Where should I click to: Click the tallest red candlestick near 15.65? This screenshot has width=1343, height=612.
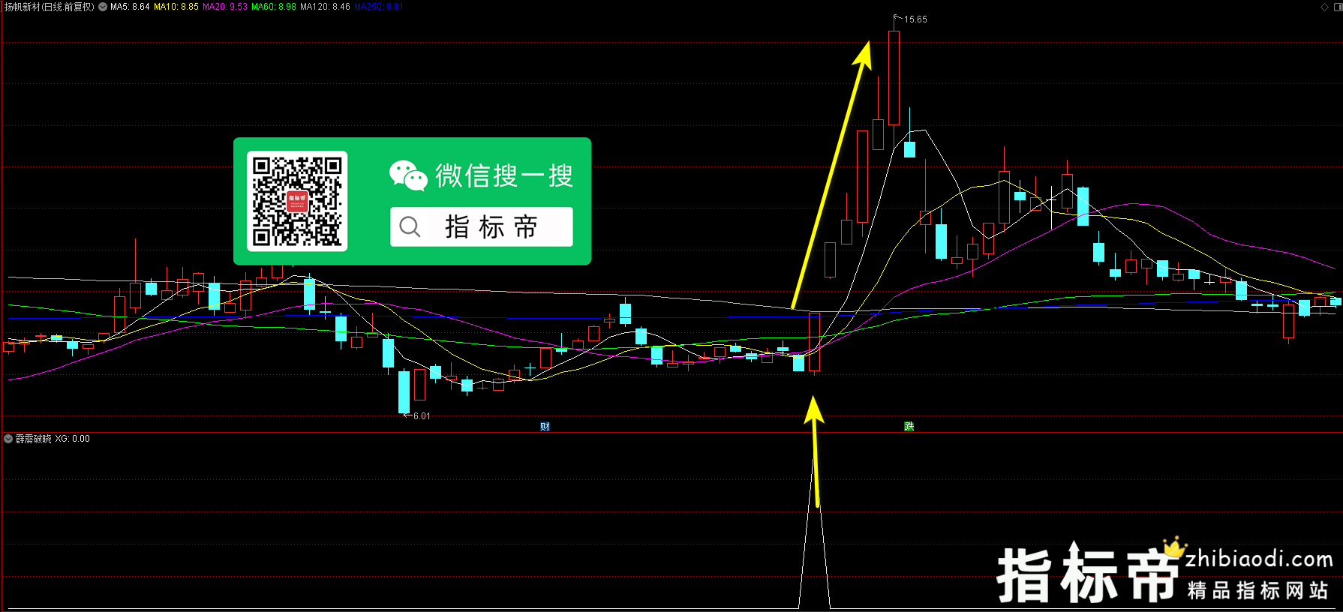[x=894, y=77]
